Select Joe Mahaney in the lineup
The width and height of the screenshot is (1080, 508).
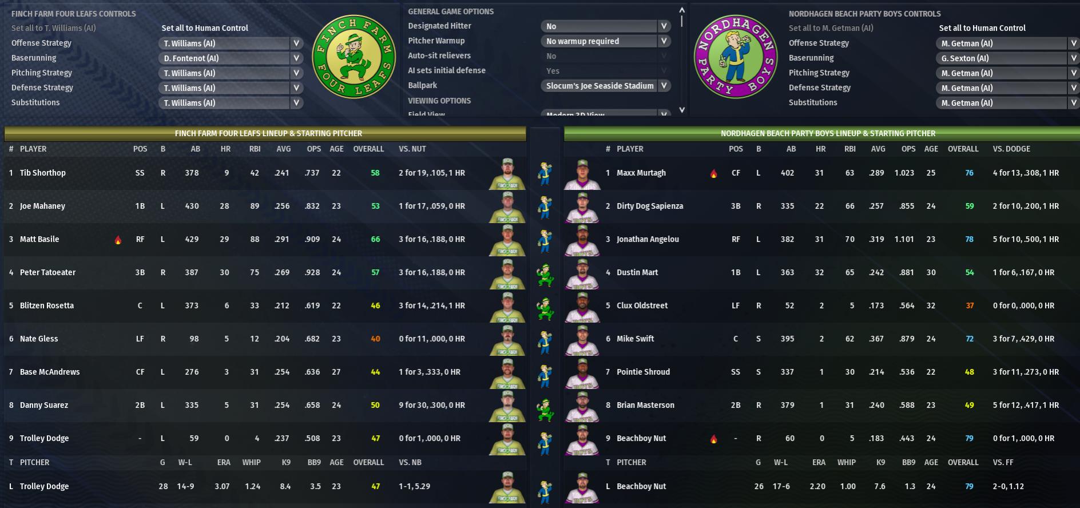tap(42, 206)
